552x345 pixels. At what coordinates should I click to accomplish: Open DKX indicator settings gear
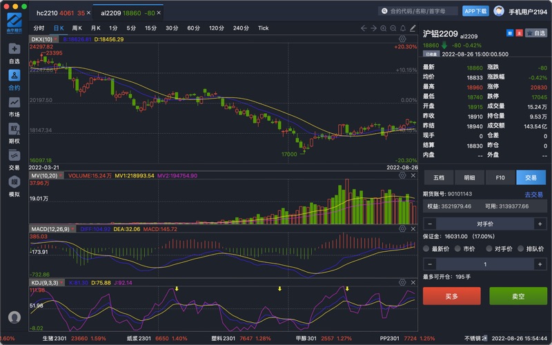click(x=402, y=39)
